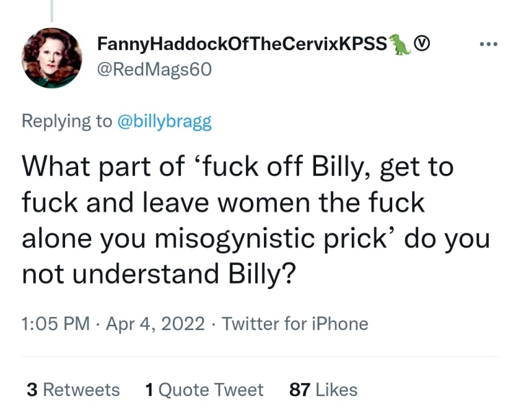Click the Apr 4, 2022 date
Viewport: 521px width, 411px height.
click(155, 323)
